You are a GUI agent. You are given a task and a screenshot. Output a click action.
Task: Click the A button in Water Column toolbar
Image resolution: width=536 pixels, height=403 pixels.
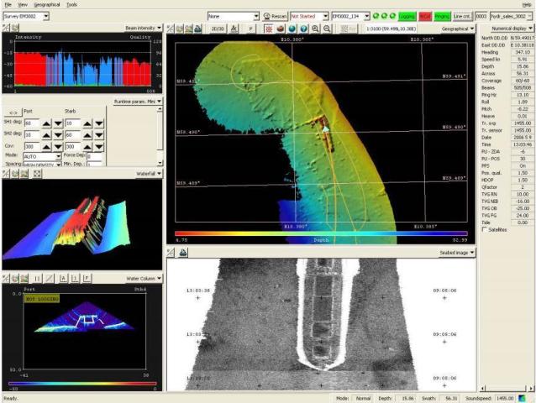(63, 278)
